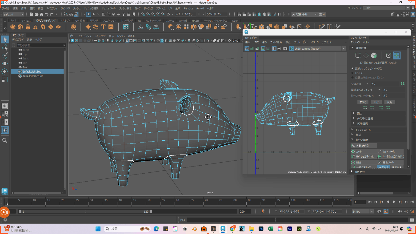Open the Cut/Sew menu in UV Editor

pyautogui.click(x=276, y=42)
